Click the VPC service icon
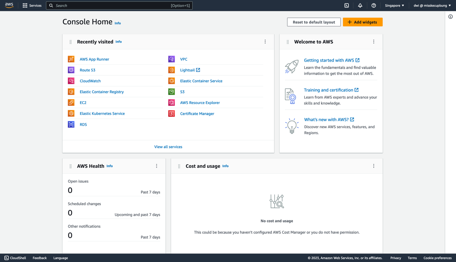This screenshot has height=262, width=456. pyautogui.click(x=172, y=59)
